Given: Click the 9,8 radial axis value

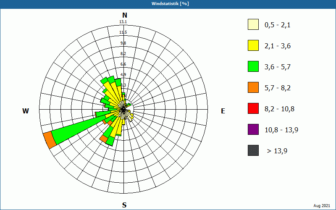Looking at the screenshot, I should [x=123, y=43].
